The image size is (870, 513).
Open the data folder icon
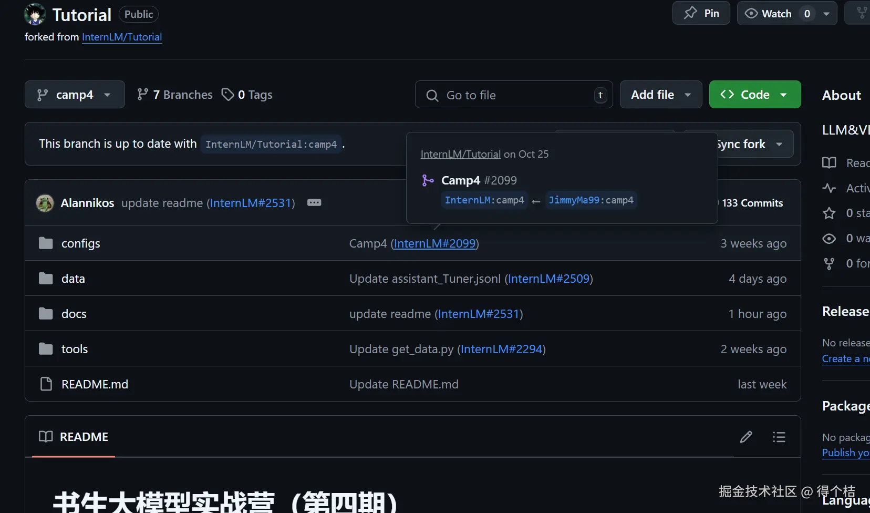click(x=46, y=279)
